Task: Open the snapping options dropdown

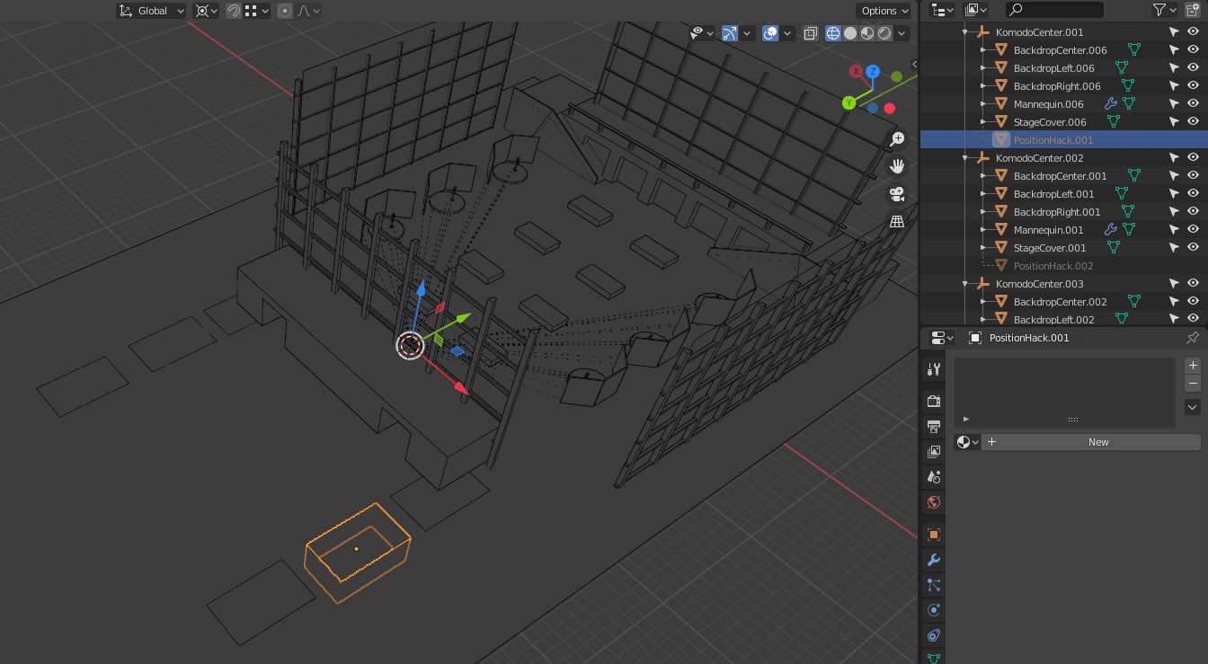Action: point(257,11)
